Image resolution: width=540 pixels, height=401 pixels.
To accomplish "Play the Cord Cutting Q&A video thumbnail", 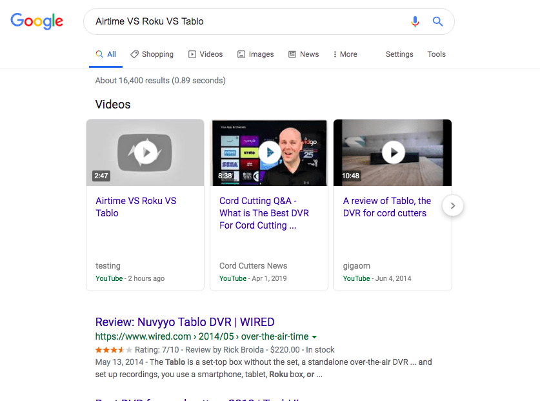I will (x=269, y=152).
